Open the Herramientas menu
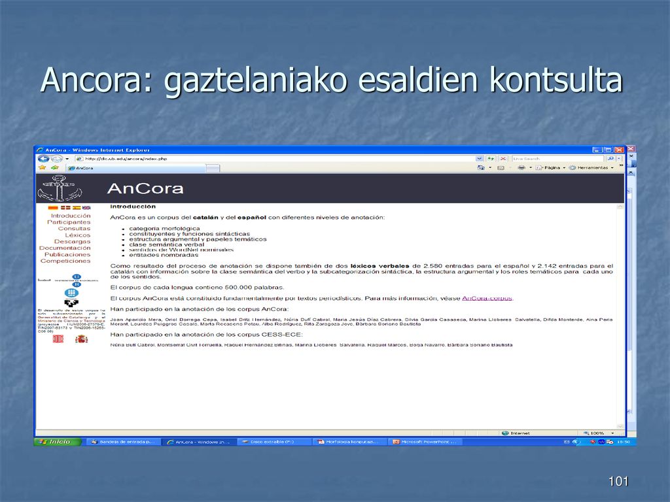The height and width of the screenshot is (502, 670). 591,168
